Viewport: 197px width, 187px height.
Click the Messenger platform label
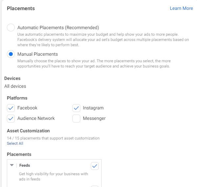tap(94, 118)
